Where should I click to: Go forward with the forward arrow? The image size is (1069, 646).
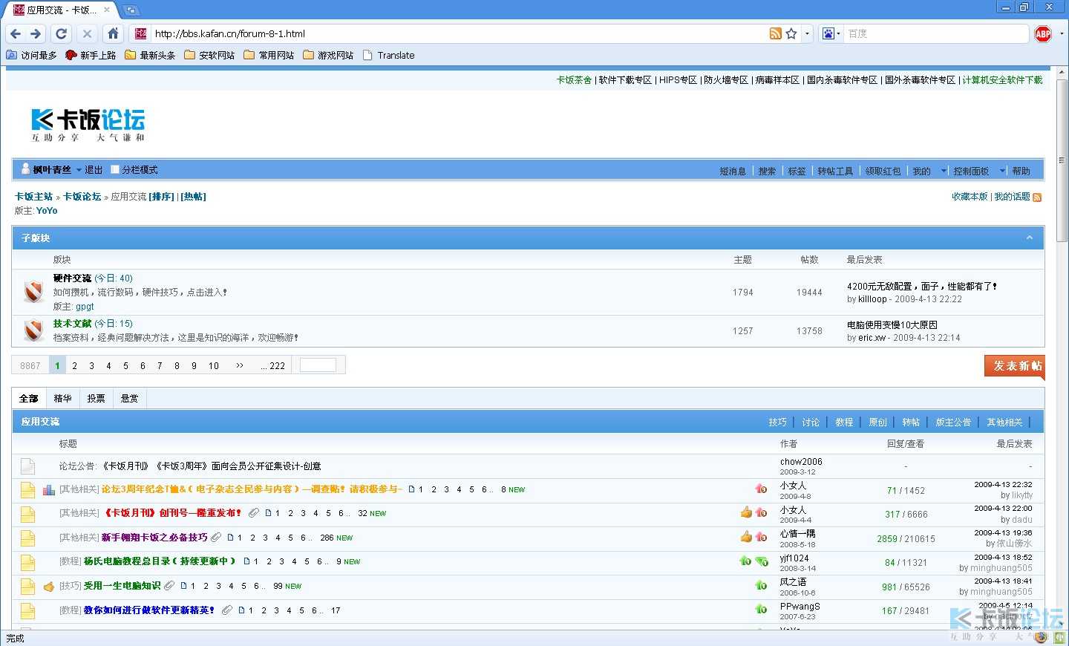36,33
